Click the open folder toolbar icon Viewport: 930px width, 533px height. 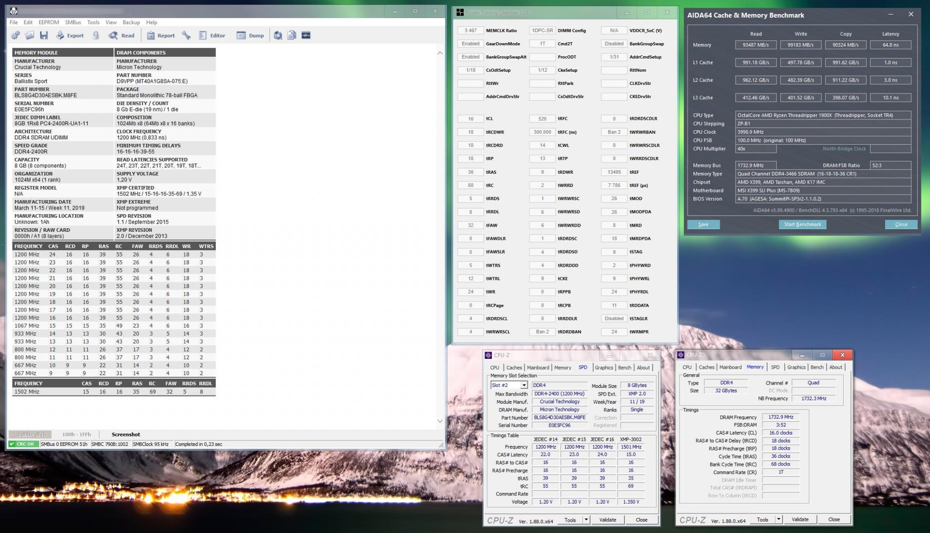[x=30, y=35]
